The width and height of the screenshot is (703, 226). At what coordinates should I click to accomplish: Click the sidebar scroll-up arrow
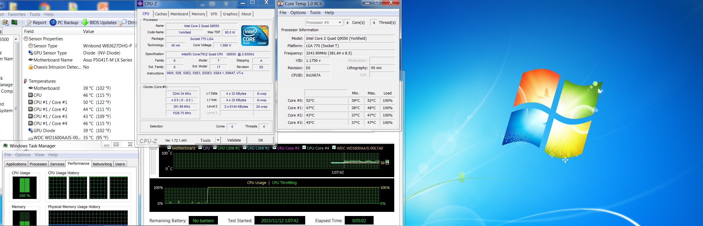tap(16, 39)
